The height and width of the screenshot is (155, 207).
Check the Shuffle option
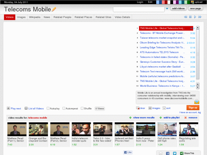pyautogui.click(x=82, y=108)
